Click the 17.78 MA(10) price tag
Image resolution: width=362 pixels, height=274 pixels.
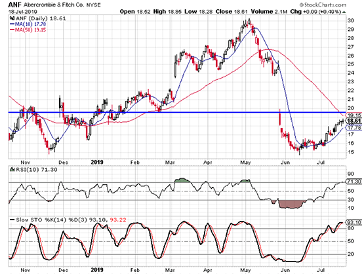coord(354,128)
